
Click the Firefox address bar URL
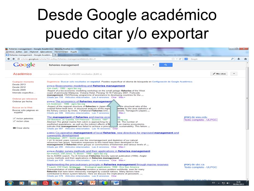click(58, 59)
